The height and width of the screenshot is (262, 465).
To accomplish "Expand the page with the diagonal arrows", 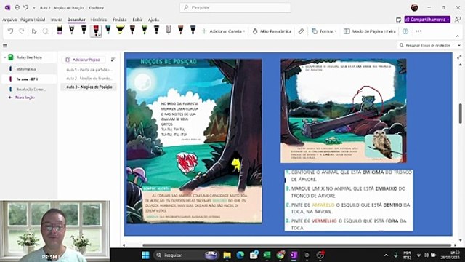I will [459, 57].
